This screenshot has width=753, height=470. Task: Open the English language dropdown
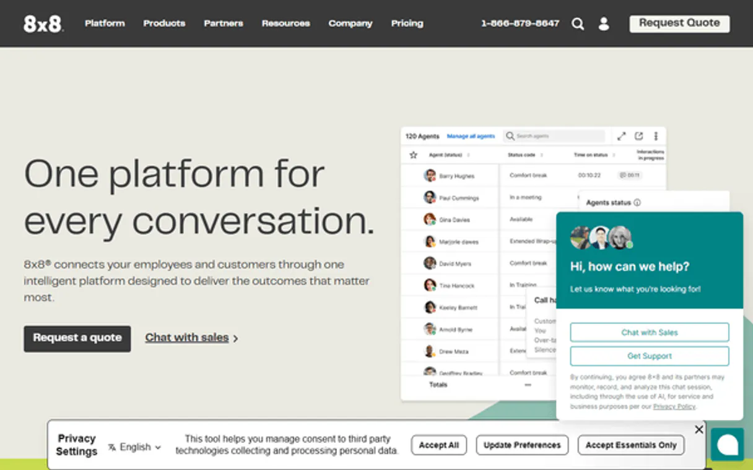coord(135,447)
